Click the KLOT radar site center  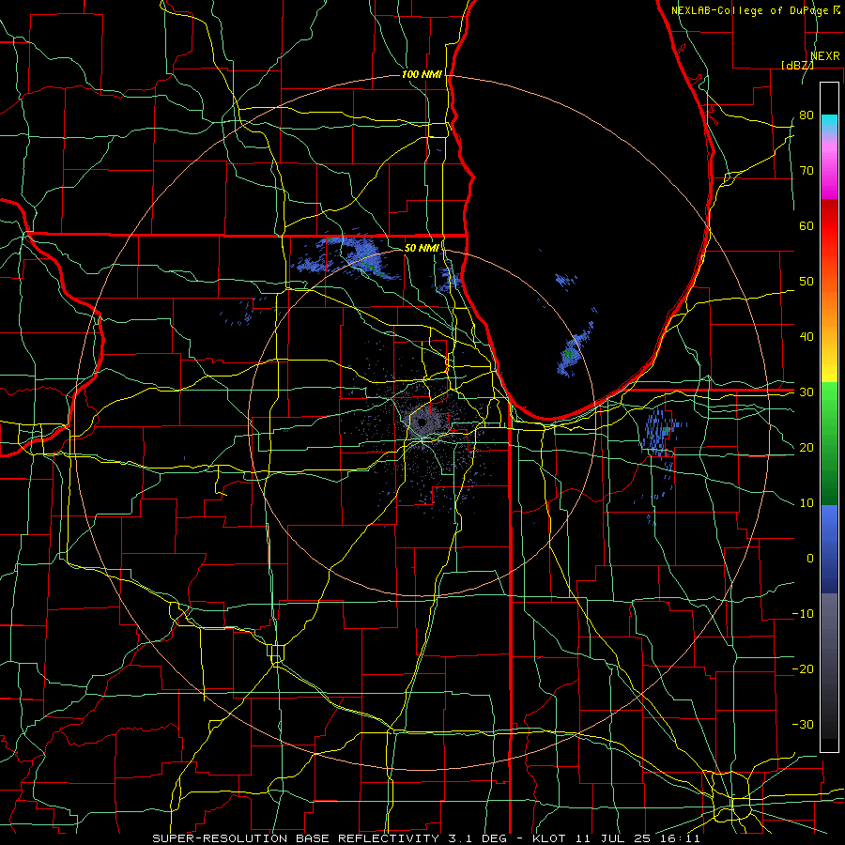click(x=422, y=422)
